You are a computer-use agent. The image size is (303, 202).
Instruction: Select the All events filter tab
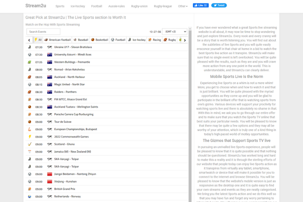click(x=38, y=40)
